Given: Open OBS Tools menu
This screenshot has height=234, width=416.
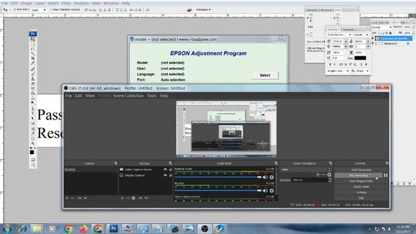Looking at the screenshot, I should coord(151,96).
